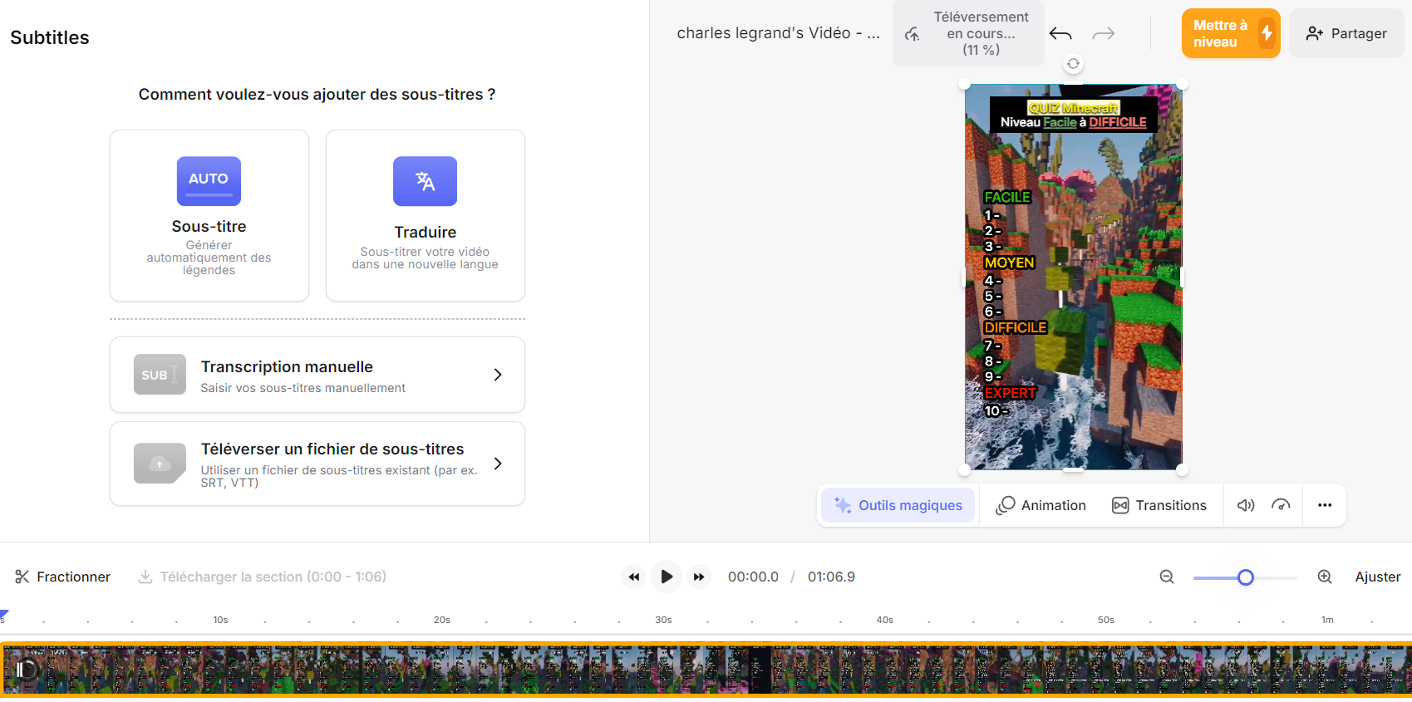Click the Subtitles panel heading
Viewport: 1412px width, 702px height.
tap(50, 37)
